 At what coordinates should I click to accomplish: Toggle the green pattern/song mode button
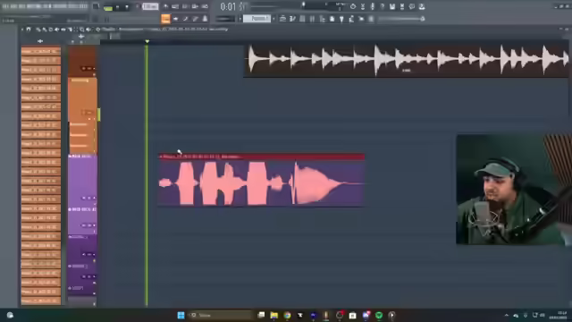108,7
